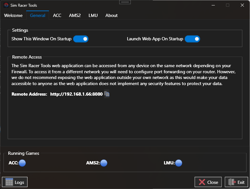The image size is (250, 189).
Task: View the About tab
Action: (112, 15)
